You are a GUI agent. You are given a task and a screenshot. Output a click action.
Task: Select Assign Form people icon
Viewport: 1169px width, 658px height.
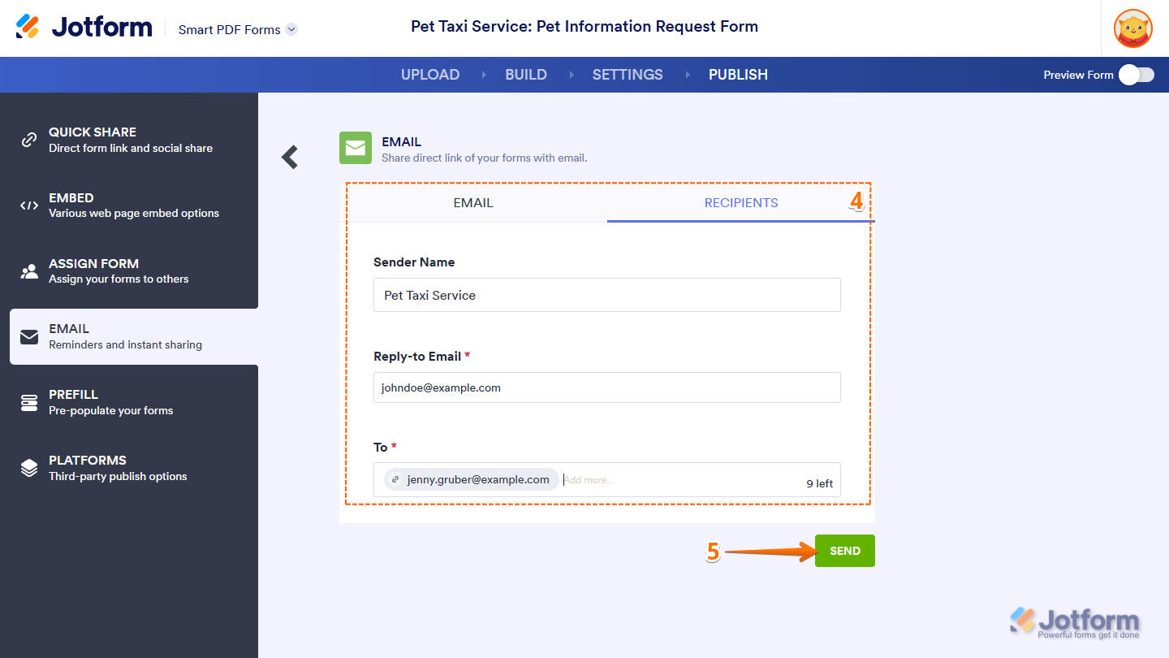[x=29, y=271]
